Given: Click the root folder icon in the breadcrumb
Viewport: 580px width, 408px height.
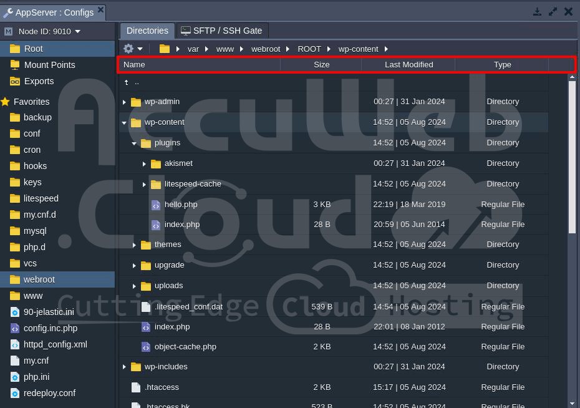Looking at the screenshot, I should [x=165, y=49].
